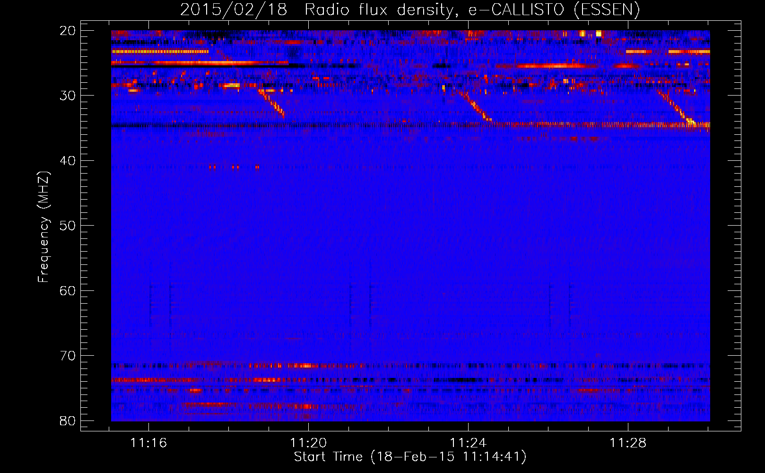Image resolution: width=765 pixels, height=473 pixels.
Task: Click the x-axis time label "11:16"
Action: (148, 443)
